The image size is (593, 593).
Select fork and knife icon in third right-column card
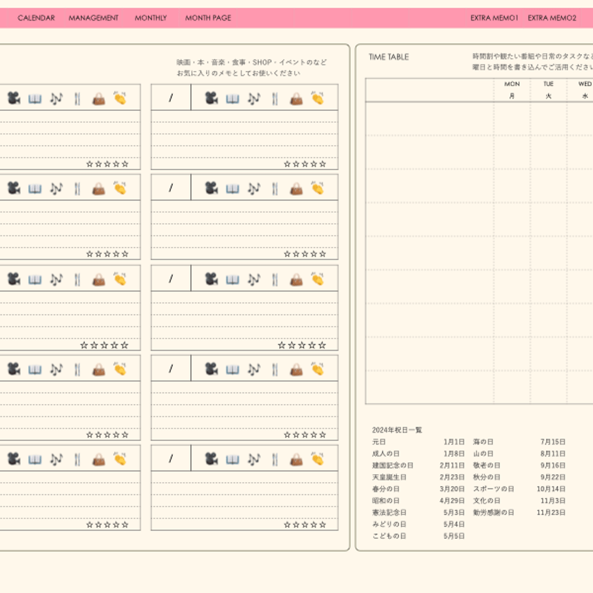point(275,280)
